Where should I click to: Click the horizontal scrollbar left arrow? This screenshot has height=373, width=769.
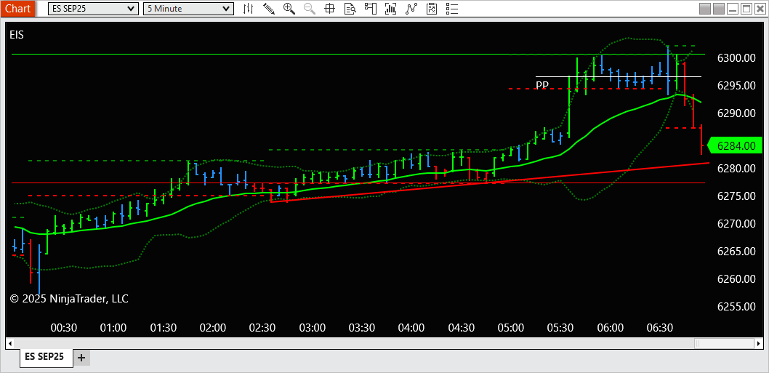click(9, 342)
